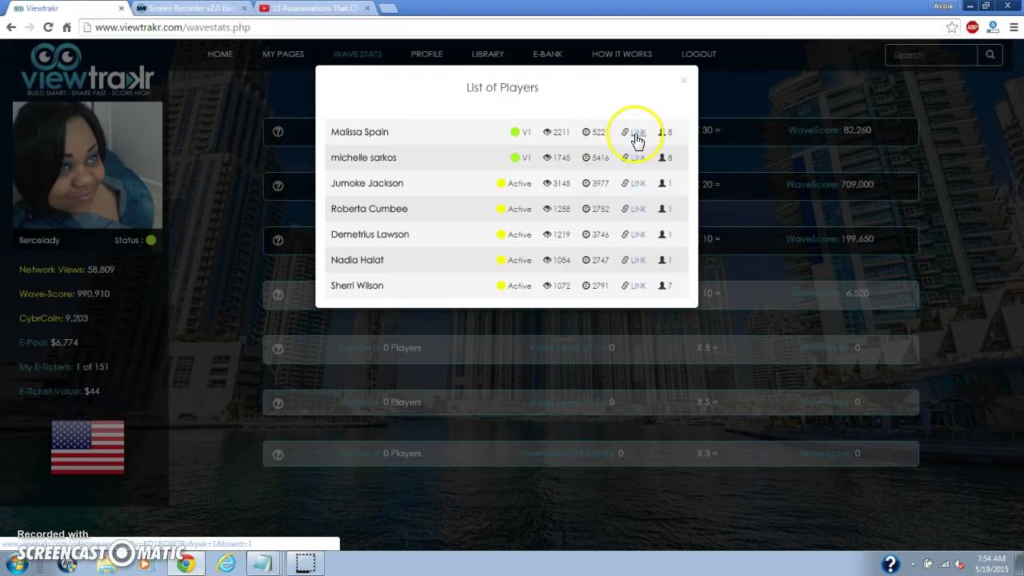
Task: Click person icon in michelle sarkos row
Action: tap(662, 158)
